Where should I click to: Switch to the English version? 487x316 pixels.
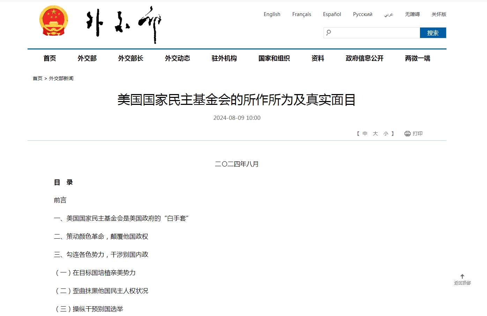click(272, 14)
